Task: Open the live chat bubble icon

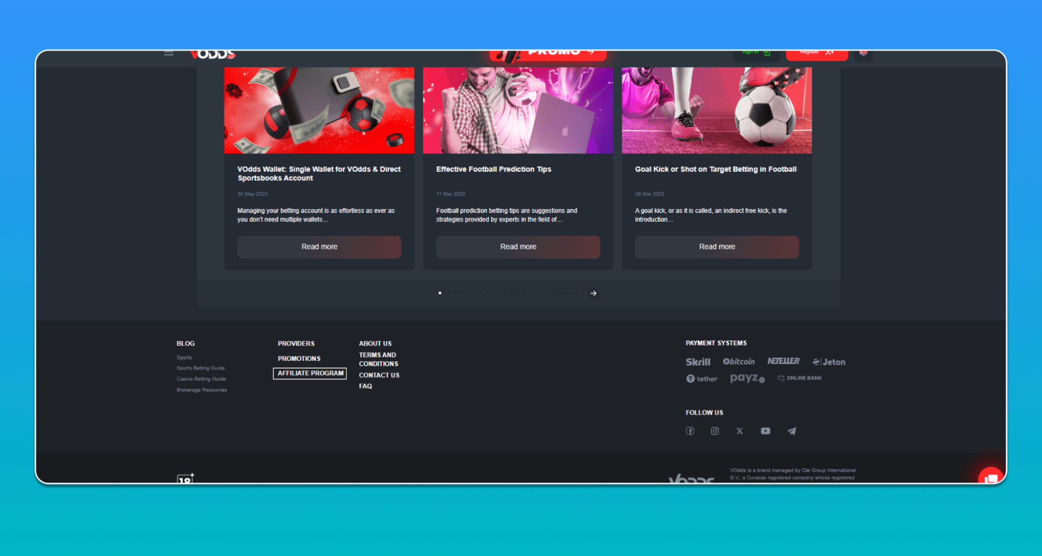Action: [x=990, y=477]
